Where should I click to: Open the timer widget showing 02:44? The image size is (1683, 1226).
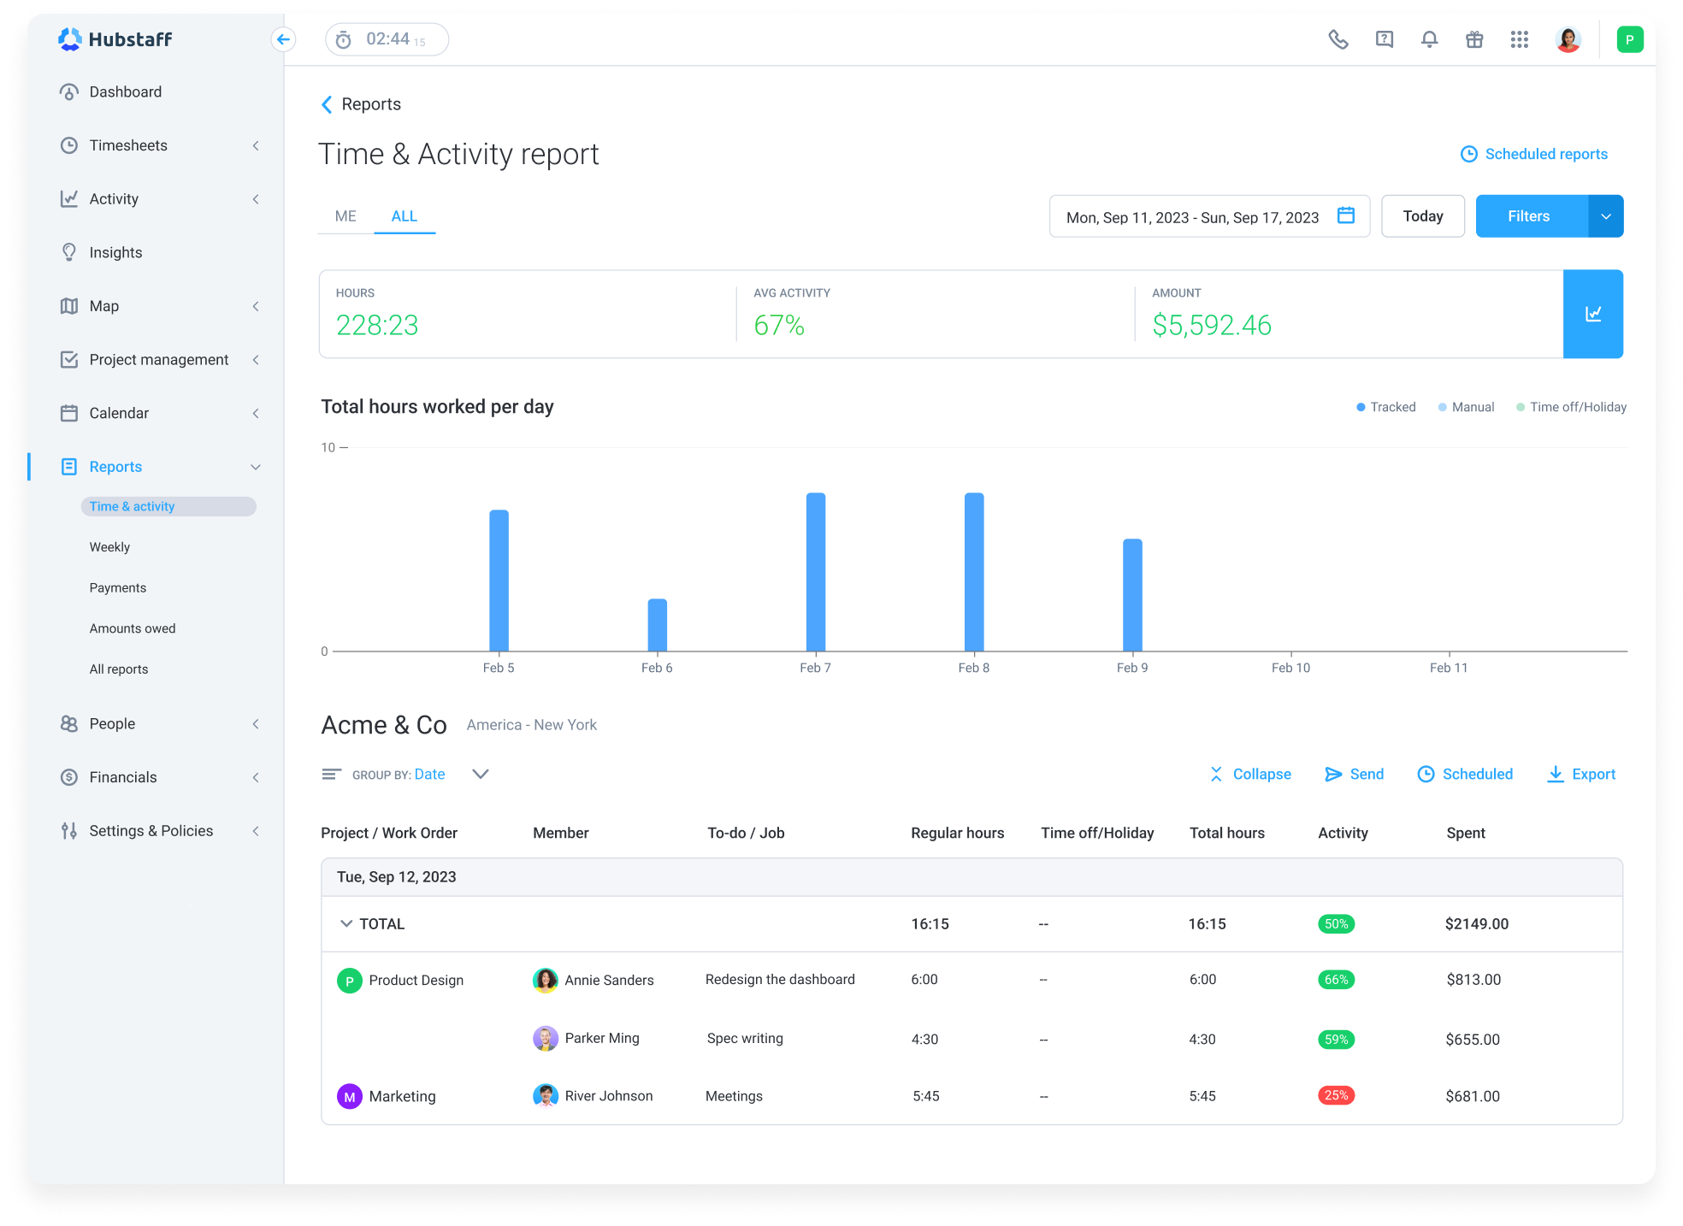point(386,38)
